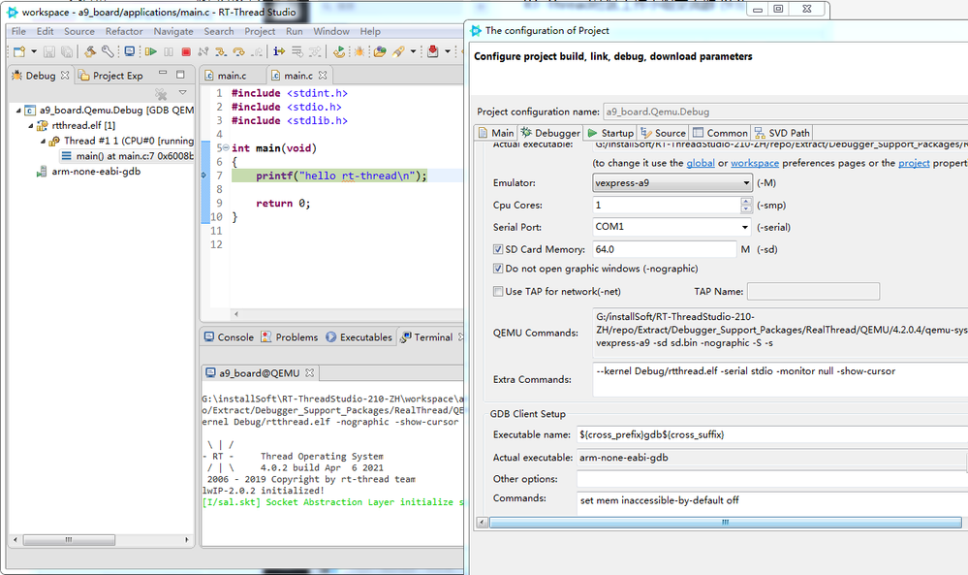This screenshot has width=968, height=575.
Task: Click the New file toolbar icon
Action: pos(19,52)
